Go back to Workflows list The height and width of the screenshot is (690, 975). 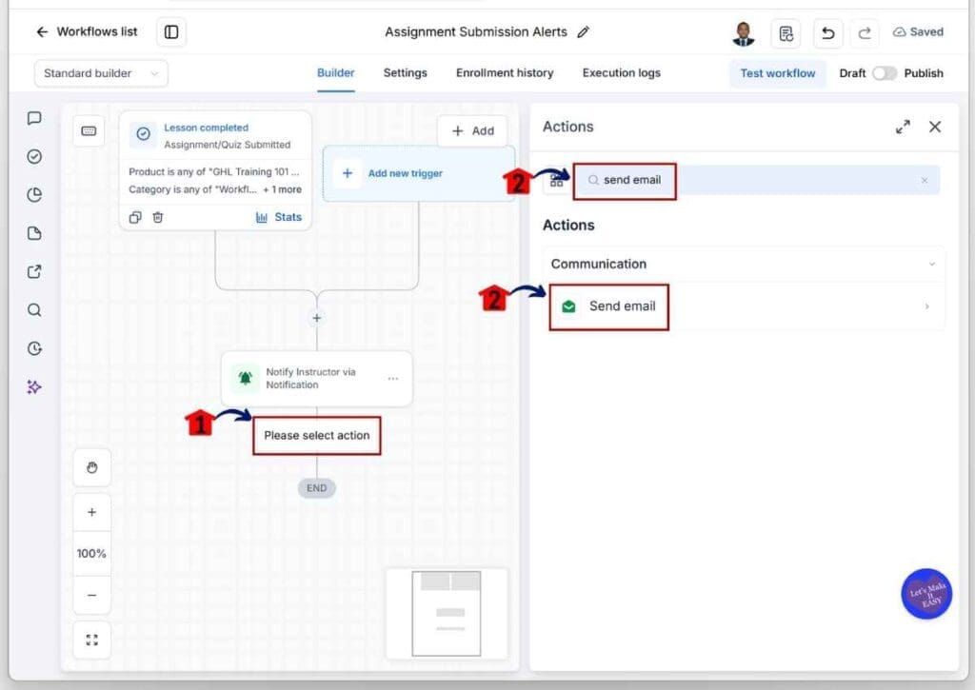click(x=87, y=31)
